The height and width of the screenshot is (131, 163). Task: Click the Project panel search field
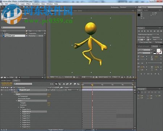pos(13,27)
